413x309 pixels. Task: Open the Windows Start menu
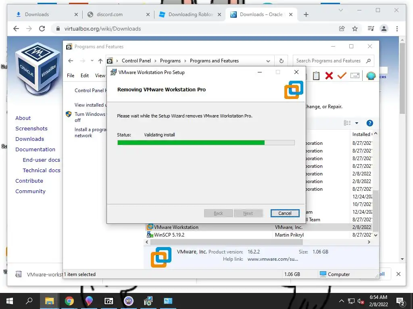[x=10, y=301]
